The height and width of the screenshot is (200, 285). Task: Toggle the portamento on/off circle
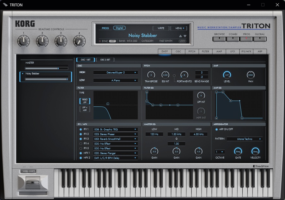174,76
